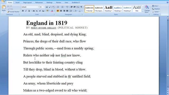Apply the text highlight color
Viewport: 169px width, 95px height.
coord(48,11)
